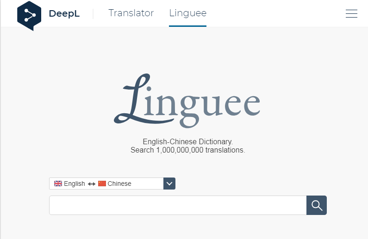Click the large Linguee logo
Screen dimensions: 368x239
[x=187, y=101]
